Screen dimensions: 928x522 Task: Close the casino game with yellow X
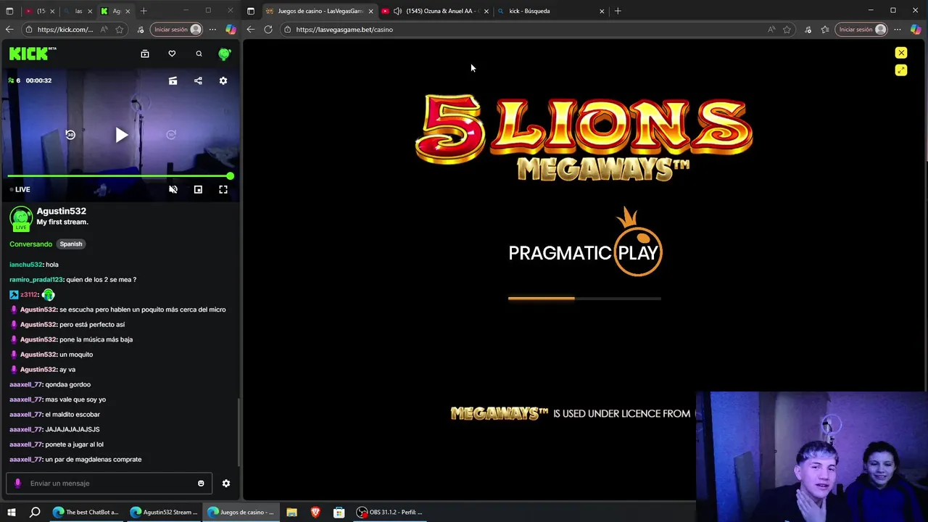901,53
